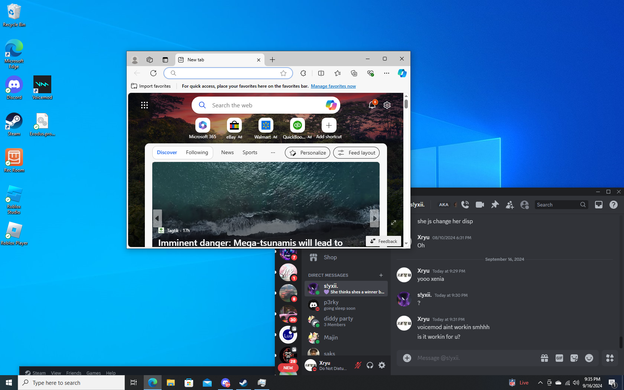Switch to the Following tab
Image resolution: width=624 pixels, height=390 pixels.
click(x=197, y=153)
